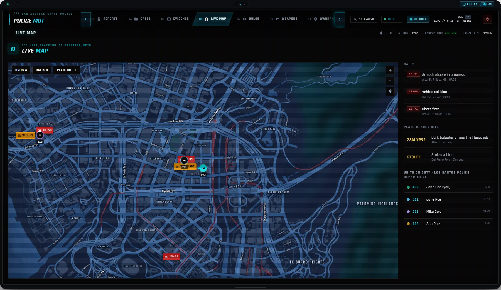501x290 pixels.
Task: Select unit 118 Ana Ruiz row
Action: click(448, 224)
